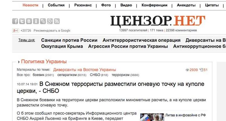
Task: Go to the Новости menu item
Action: [30, 5]
